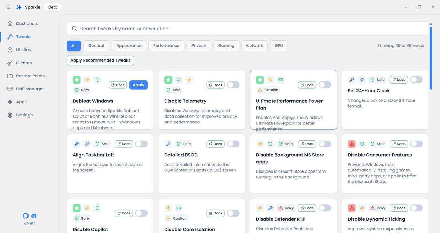The height and width of the screenshot is (233, 440).
Task: Open DNS Manager in the sidebar
Action: (x=30, y=89)
